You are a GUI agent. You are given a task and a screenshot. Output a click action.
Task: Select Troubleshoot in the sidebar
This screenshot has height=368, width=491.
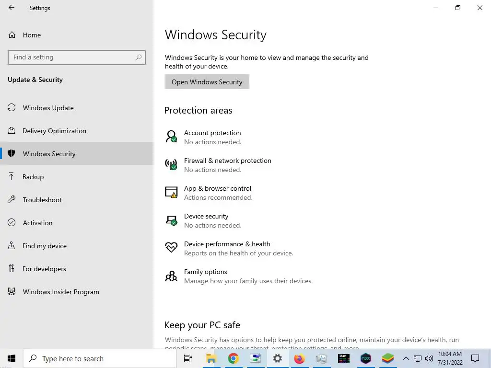click(77, 200)
